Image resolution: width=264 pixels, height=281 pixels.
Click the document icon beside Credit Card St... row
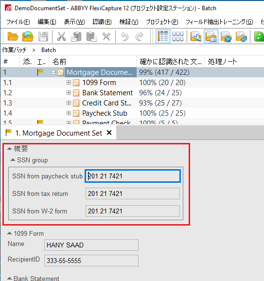(76, 103)
